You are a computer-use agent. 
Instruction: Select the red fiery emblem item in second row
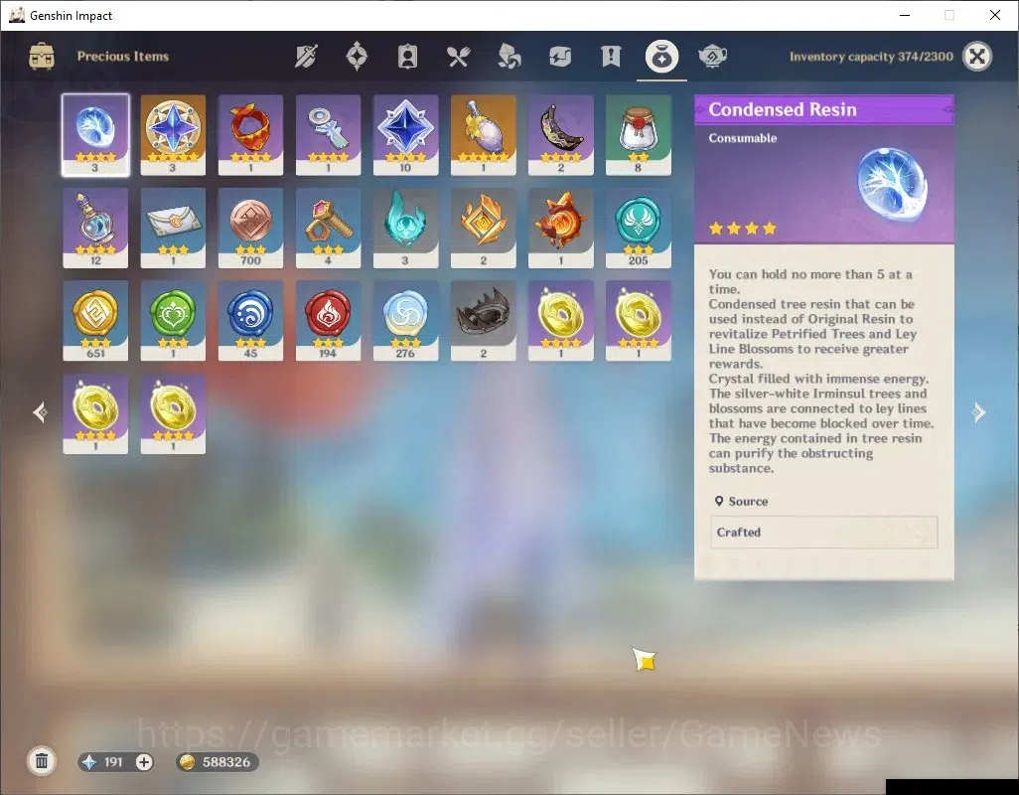click(x=561, y=229)
